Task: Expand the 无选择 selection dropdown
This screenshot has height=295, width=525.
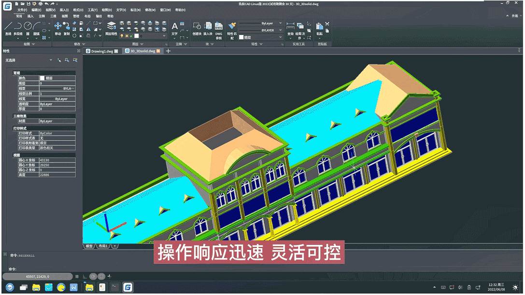Action: click(51, 60)
